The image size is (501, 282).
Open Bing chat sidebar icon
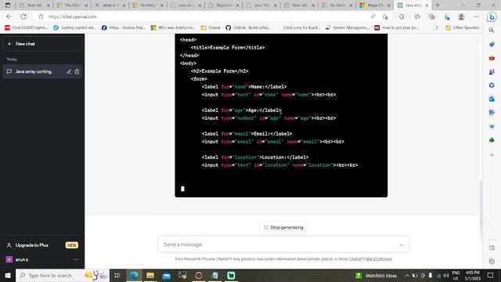tap(492, 16)
